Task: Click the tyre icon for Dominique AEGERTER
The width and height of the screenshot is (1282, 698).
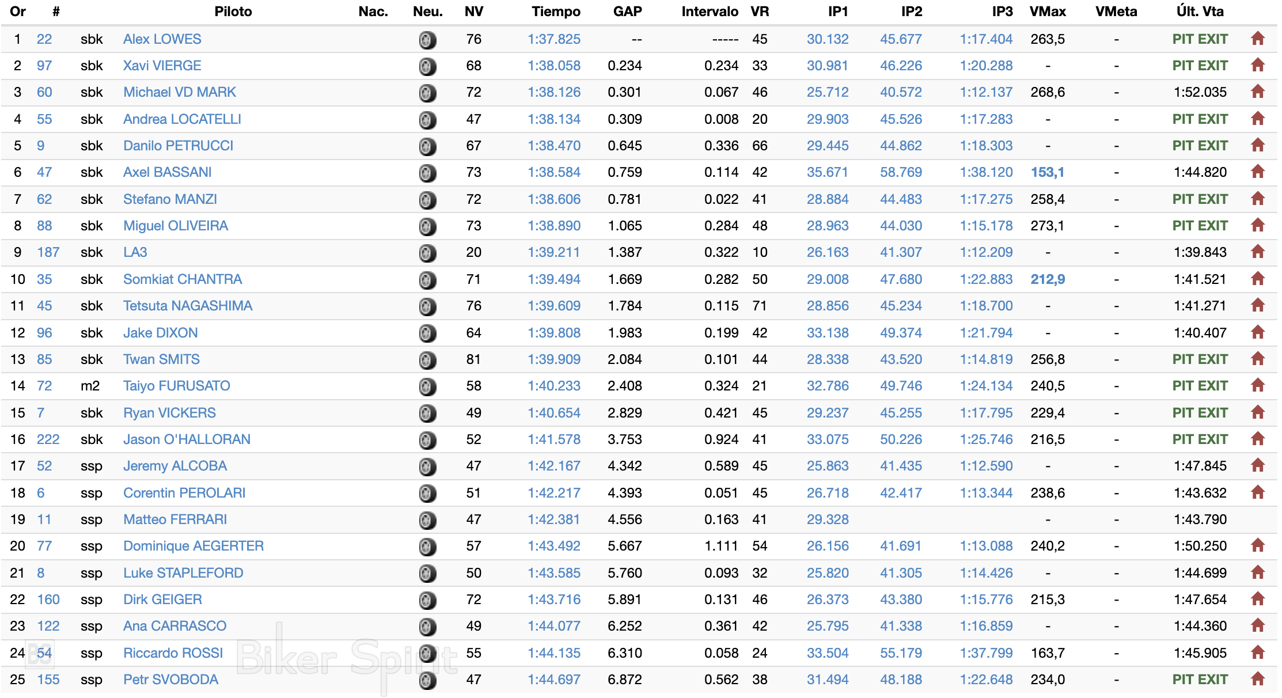Action: pos(427,547)
